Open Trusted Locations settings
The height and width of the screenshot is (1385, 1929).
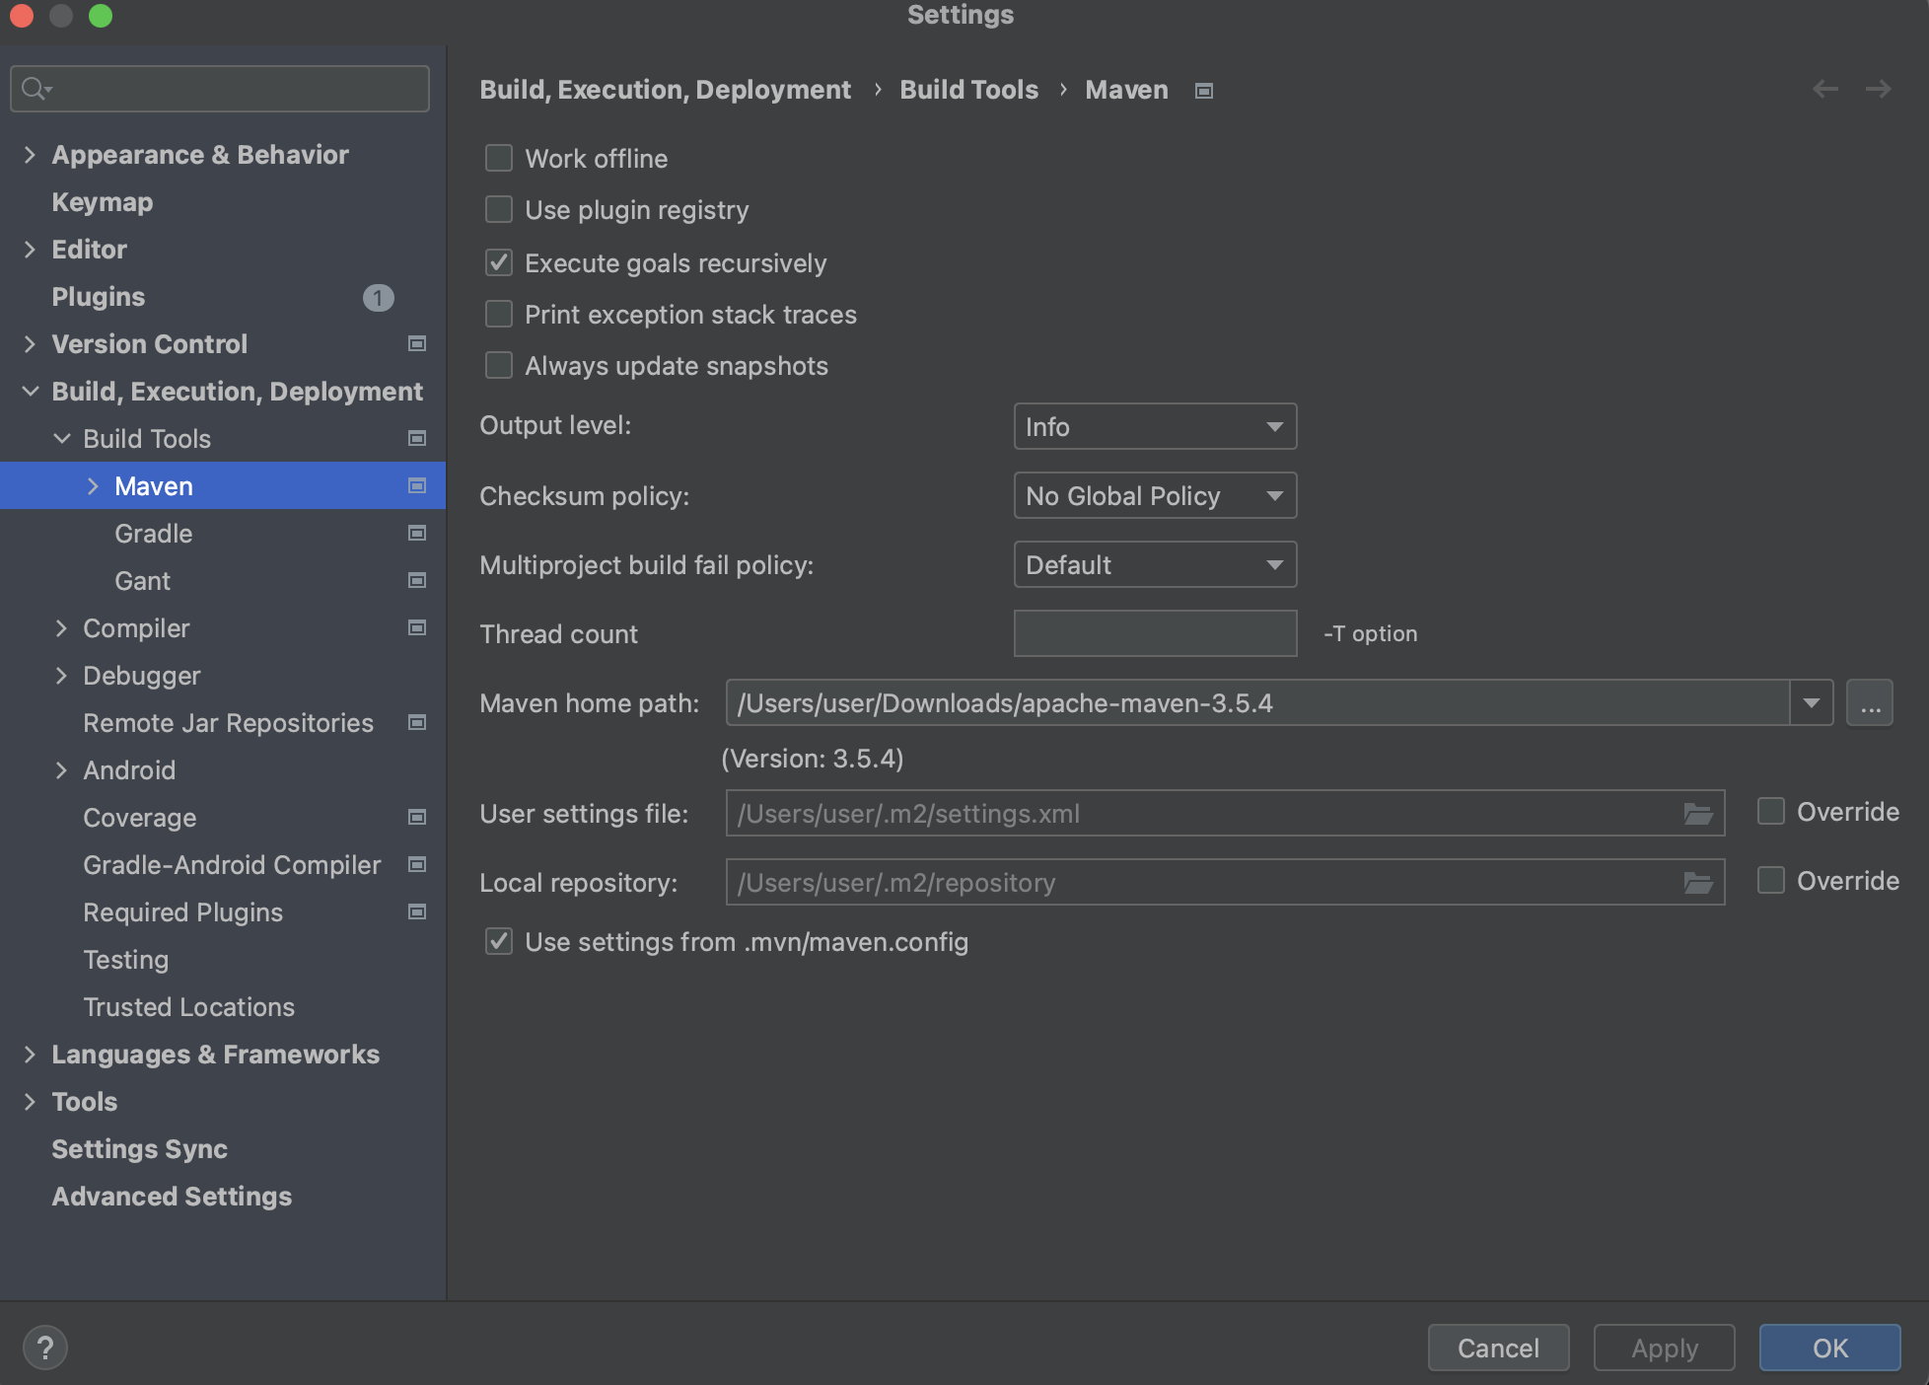(189, 1007)
